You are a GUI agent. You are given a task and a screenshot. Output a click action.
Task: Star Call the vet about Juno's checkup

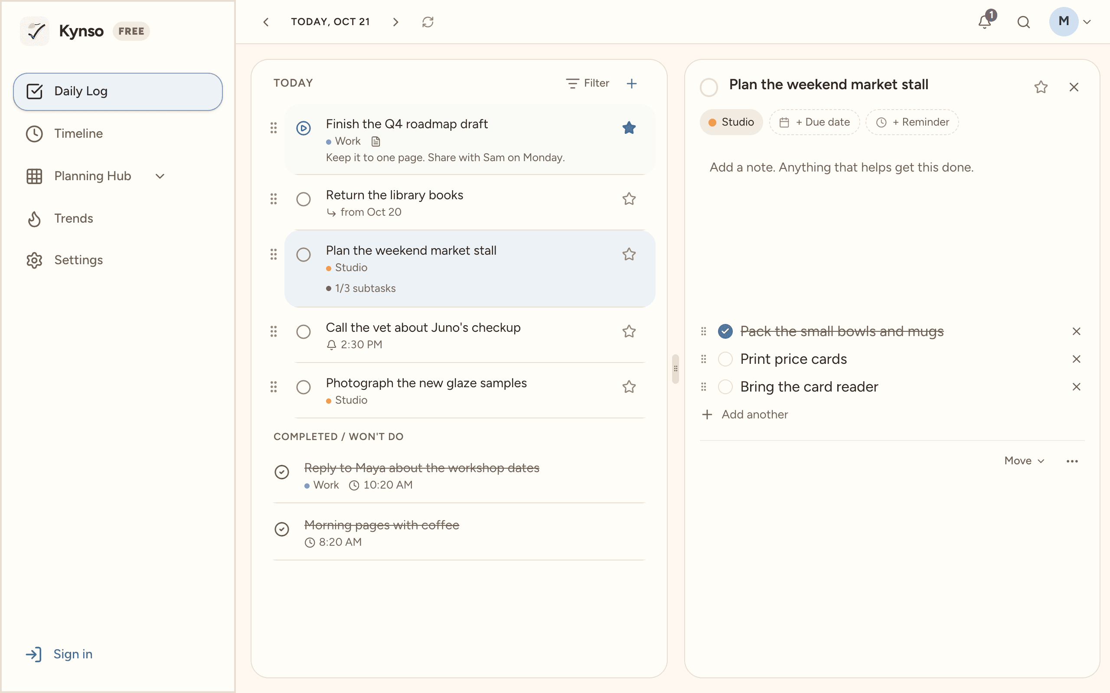coord(629,331)
